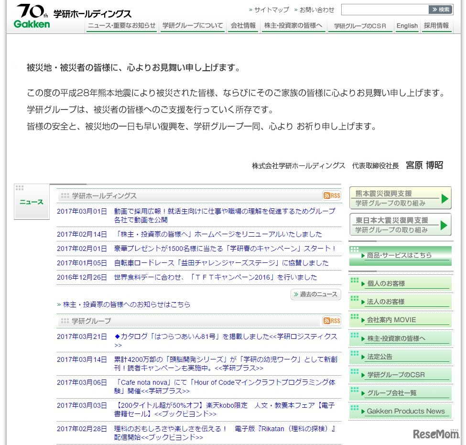Image resolution: width=466 pixels, height=445 pixels.
Task: Open 株主・投資家の皆様へのお知らせ link
Action: pos(123,304)
